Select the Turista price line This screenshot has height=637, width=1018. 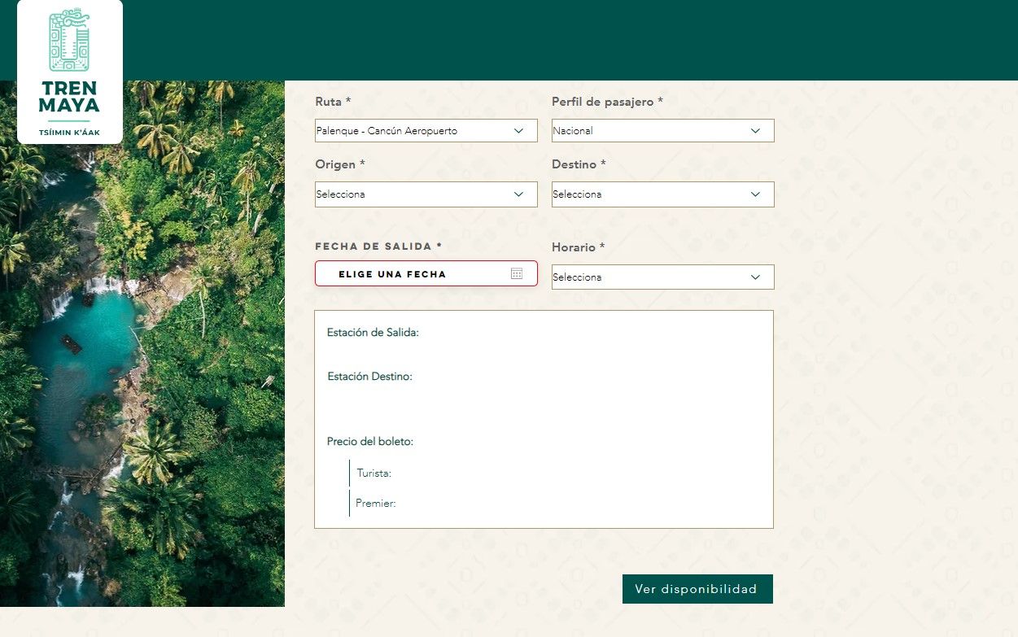374,473
